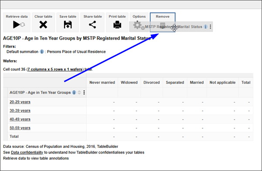Sort AGE10P rows with the arrow control
262x171 pixels.
[x=79, y=92]
